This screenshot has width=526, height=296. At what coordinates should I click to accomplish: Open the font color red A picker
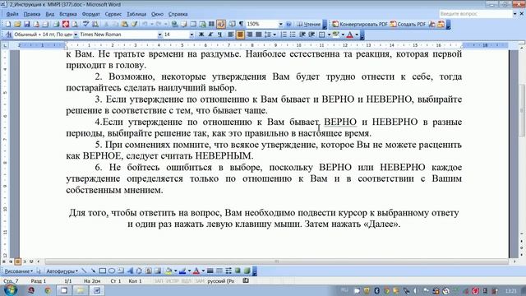click(x=349, y=35)
